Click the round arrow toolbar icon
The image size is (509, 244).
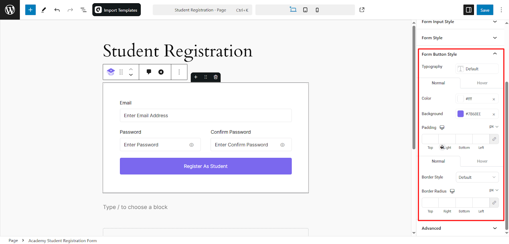[161, 72]
